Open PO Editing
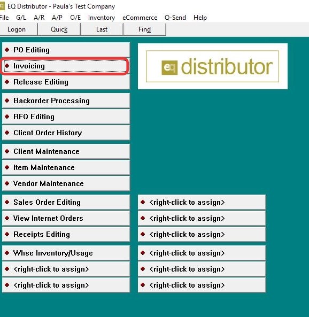The image size is (309, 317). click(x=66, y=50)
